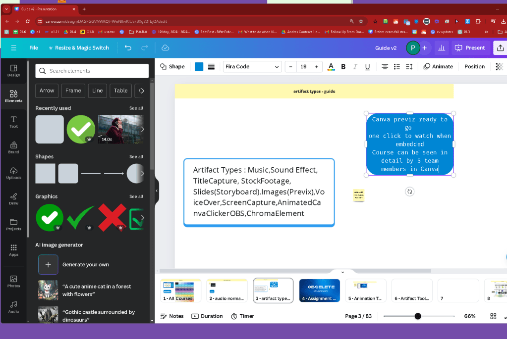
Task: Open the Duration setting
Action: [x=207, y=316]
